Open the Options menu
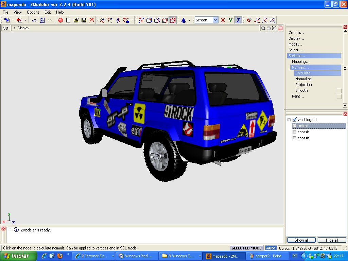 [x=33, y=12]
